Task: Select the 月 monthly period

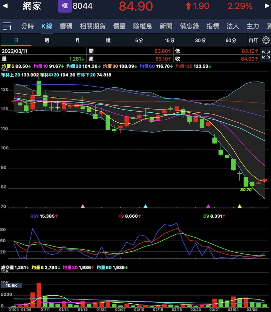Action: click(x=77, y=41)
